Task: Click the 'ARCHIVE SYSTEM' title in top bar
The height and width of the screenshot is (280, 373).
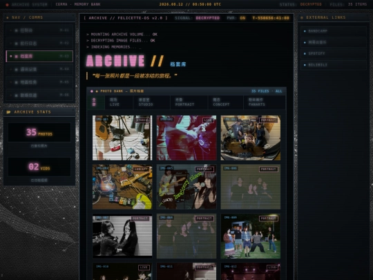Action: point(30,4)
